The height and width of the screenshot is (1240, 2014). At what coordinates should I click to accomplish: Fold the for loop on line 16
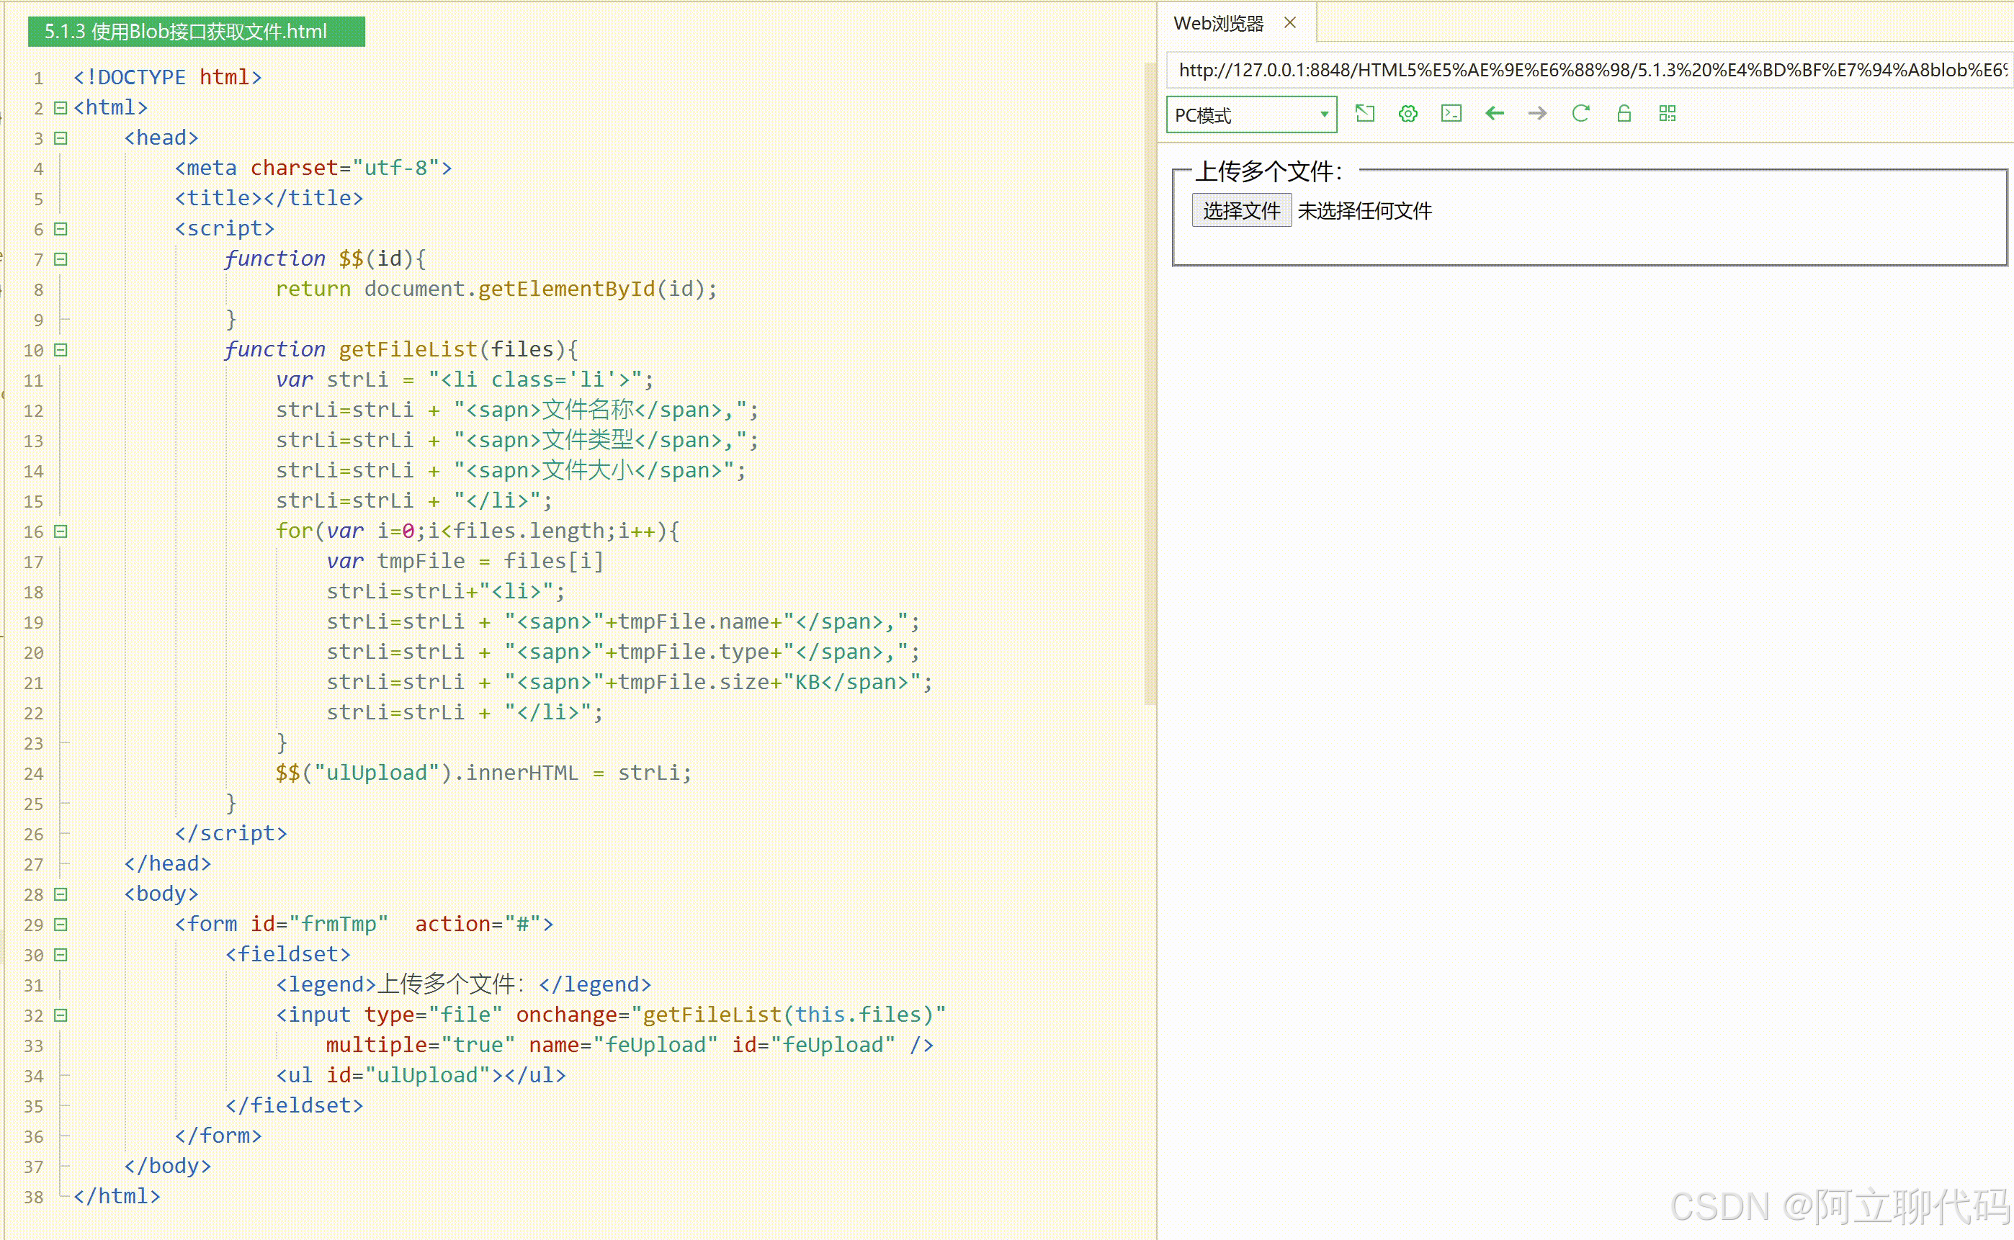(x=60, y=531)
